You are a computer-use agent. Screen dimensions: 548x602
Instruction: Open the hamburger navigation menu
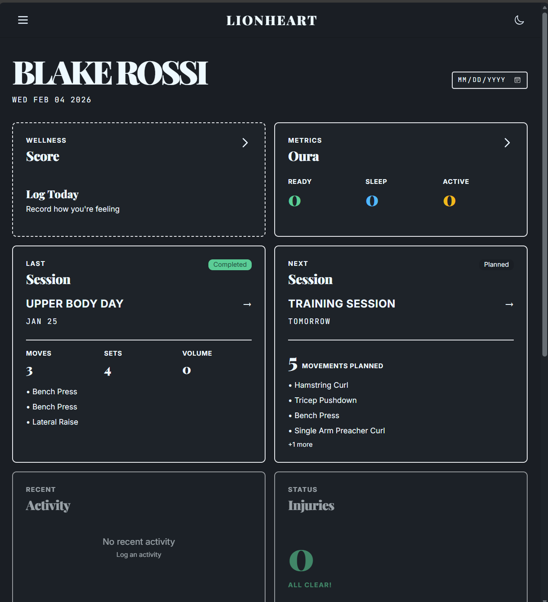pos(23,20)
